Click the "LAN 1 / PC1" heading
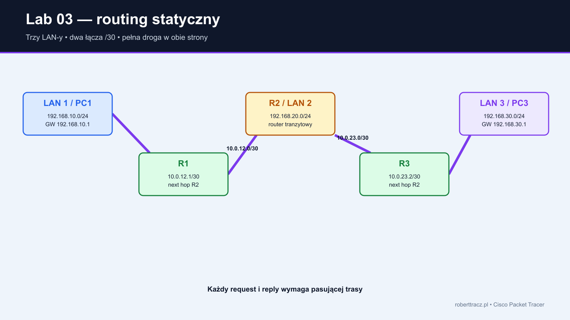 click(68, 103)
